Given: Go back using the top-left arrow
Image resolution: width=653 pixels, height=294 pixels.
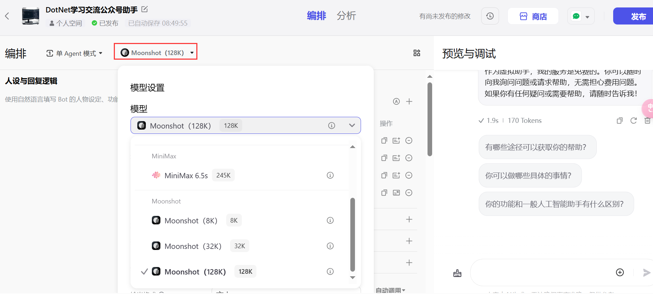Looking at the screenshot, I should click(7, 16).
